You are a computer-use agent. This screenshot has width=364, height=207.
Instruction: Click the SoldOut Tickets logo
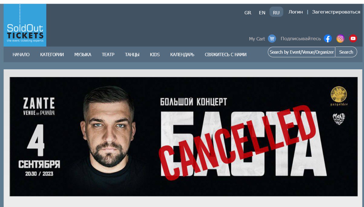coord(25,25)
